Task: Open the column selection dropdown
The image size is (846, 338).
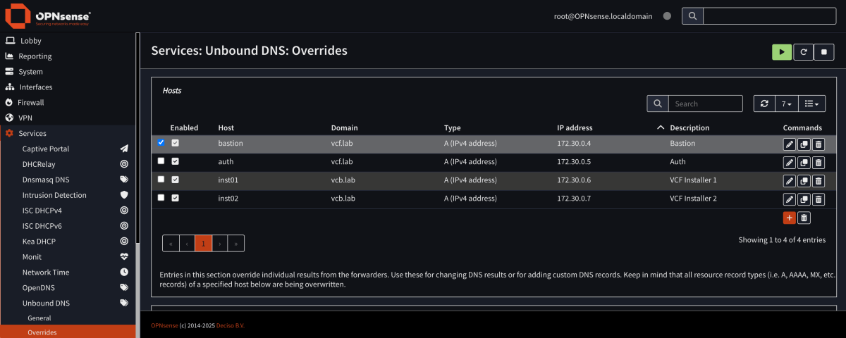Action: coord(812,104)
